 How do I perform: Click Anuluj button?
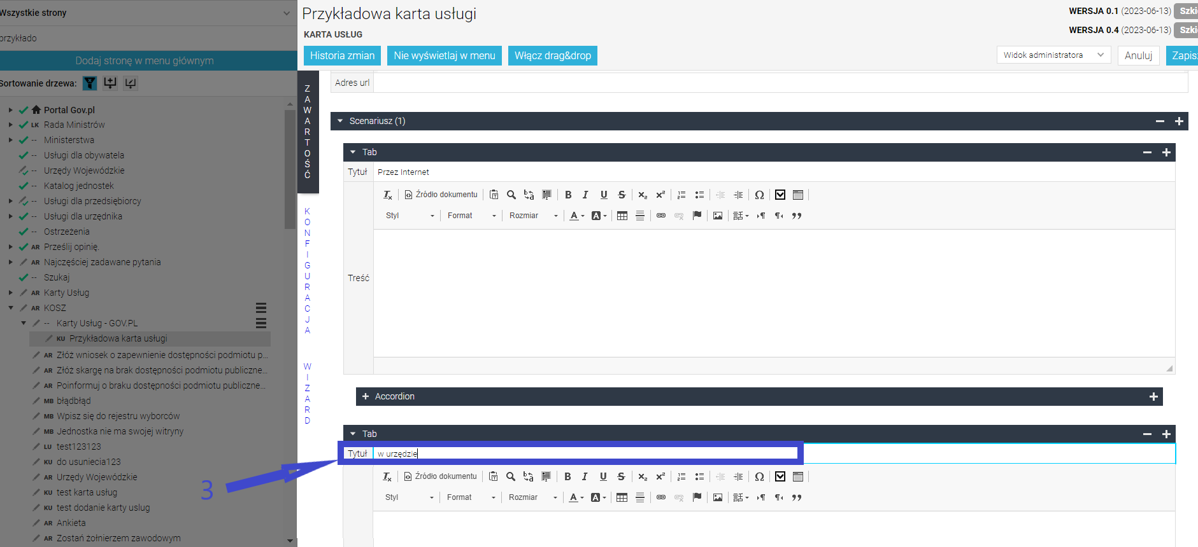1138,55
